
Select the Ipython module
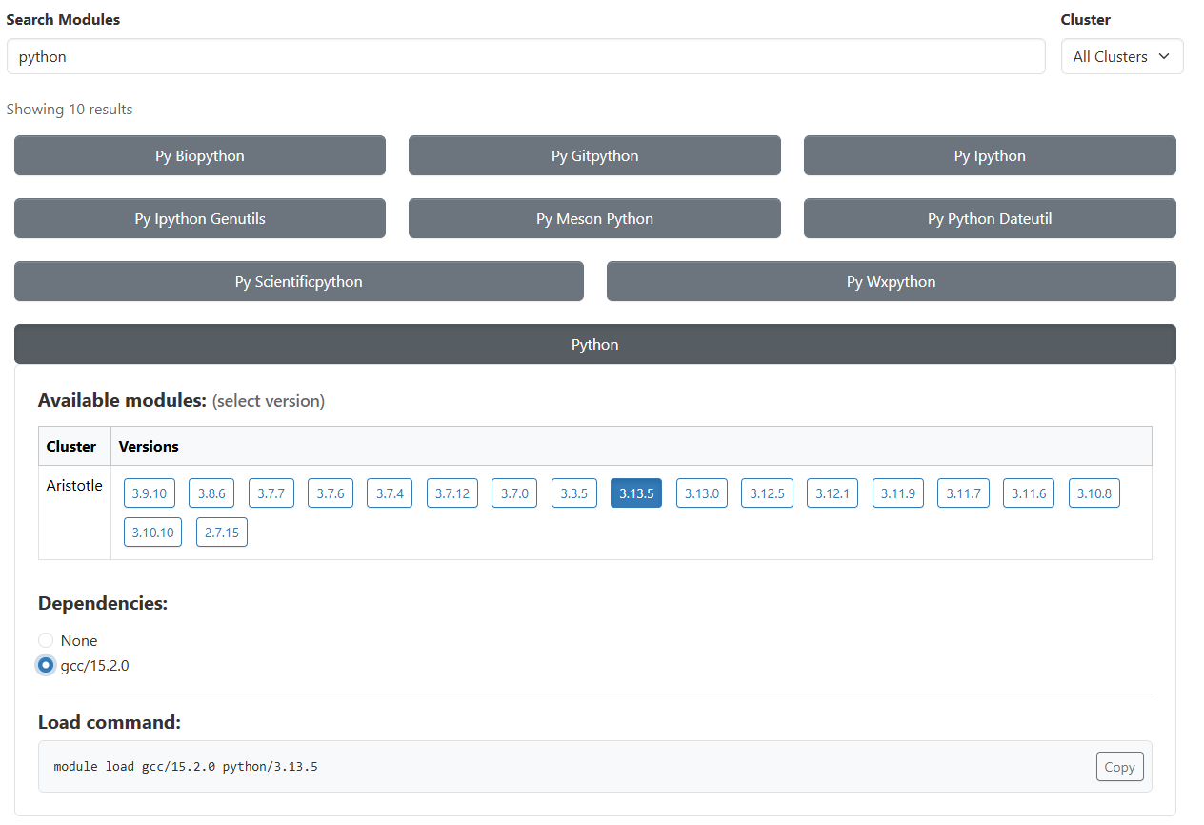pos(989,155)
